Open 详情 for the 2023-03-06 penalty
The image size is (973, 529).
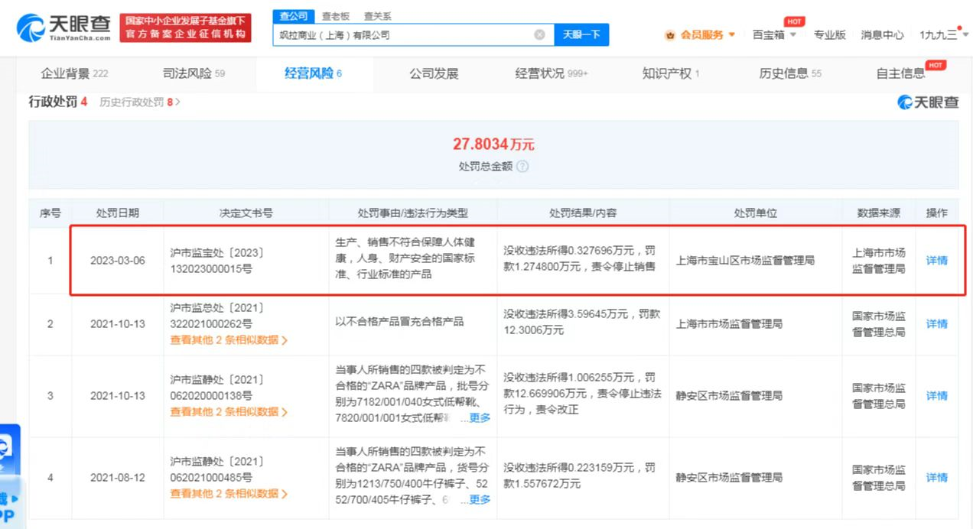[936, 260]
